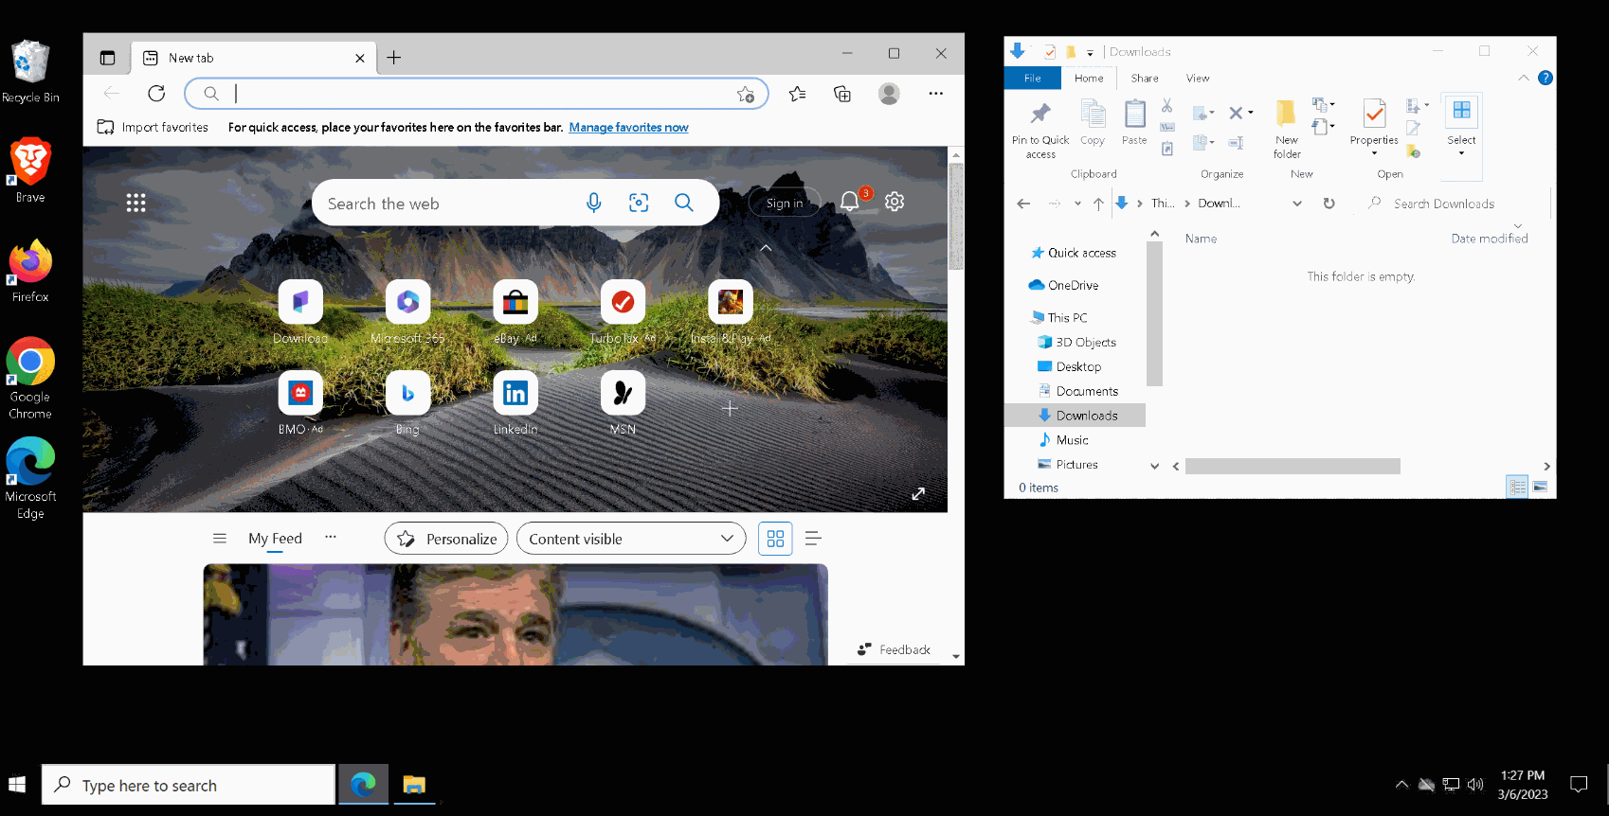Expand background image to full view

pos(918,494)
